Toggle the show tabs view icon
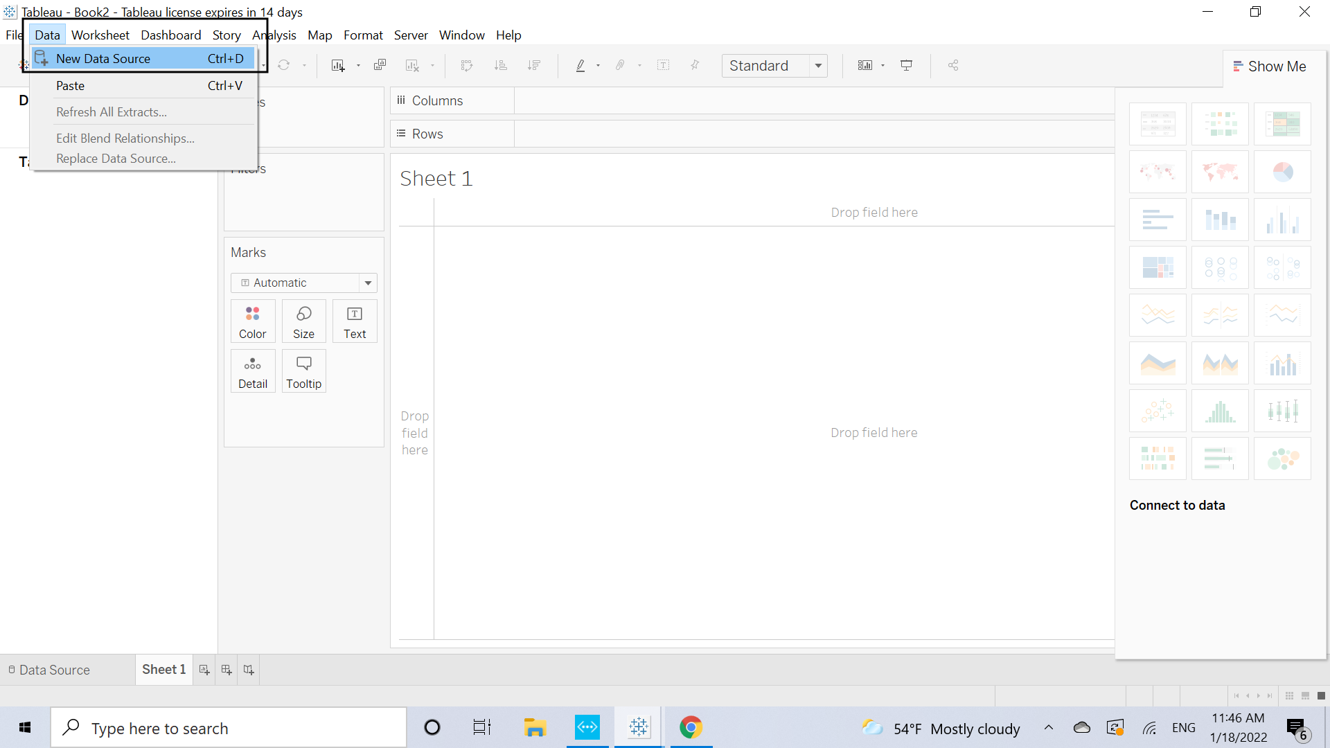Viewport: 1330px width, 748px height. point(1321,695)
